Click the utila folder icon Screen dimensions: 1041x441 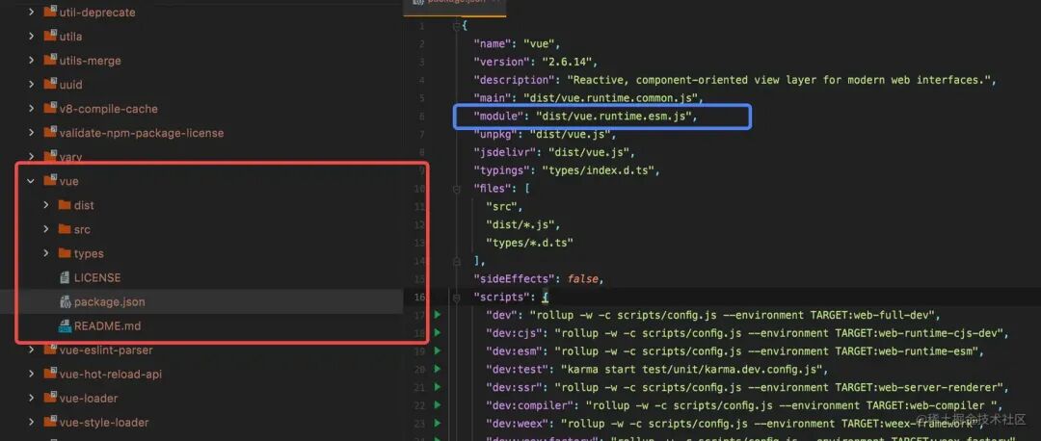coord(50,36)
